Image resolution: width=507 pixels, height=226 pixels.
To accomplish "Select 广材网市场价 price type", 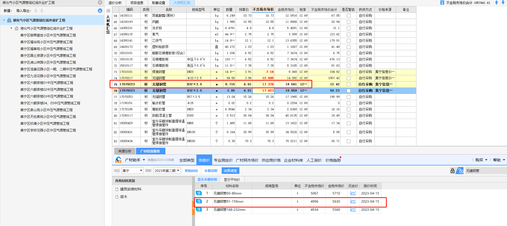I will (247, 160).
